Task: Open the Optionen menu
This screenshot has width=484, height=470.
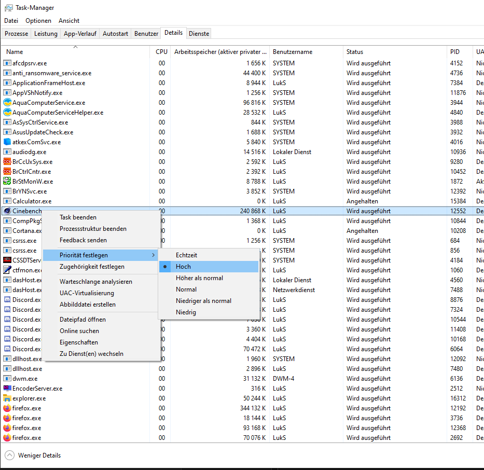Action: point(38,21)
